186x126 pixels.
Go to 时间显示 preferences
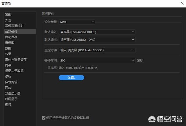coord(11,99)
